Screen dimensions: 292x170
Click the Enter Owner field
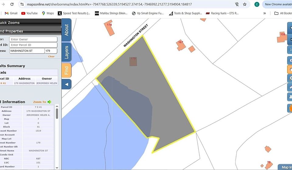pyautogui.click(x=33, y=39)
